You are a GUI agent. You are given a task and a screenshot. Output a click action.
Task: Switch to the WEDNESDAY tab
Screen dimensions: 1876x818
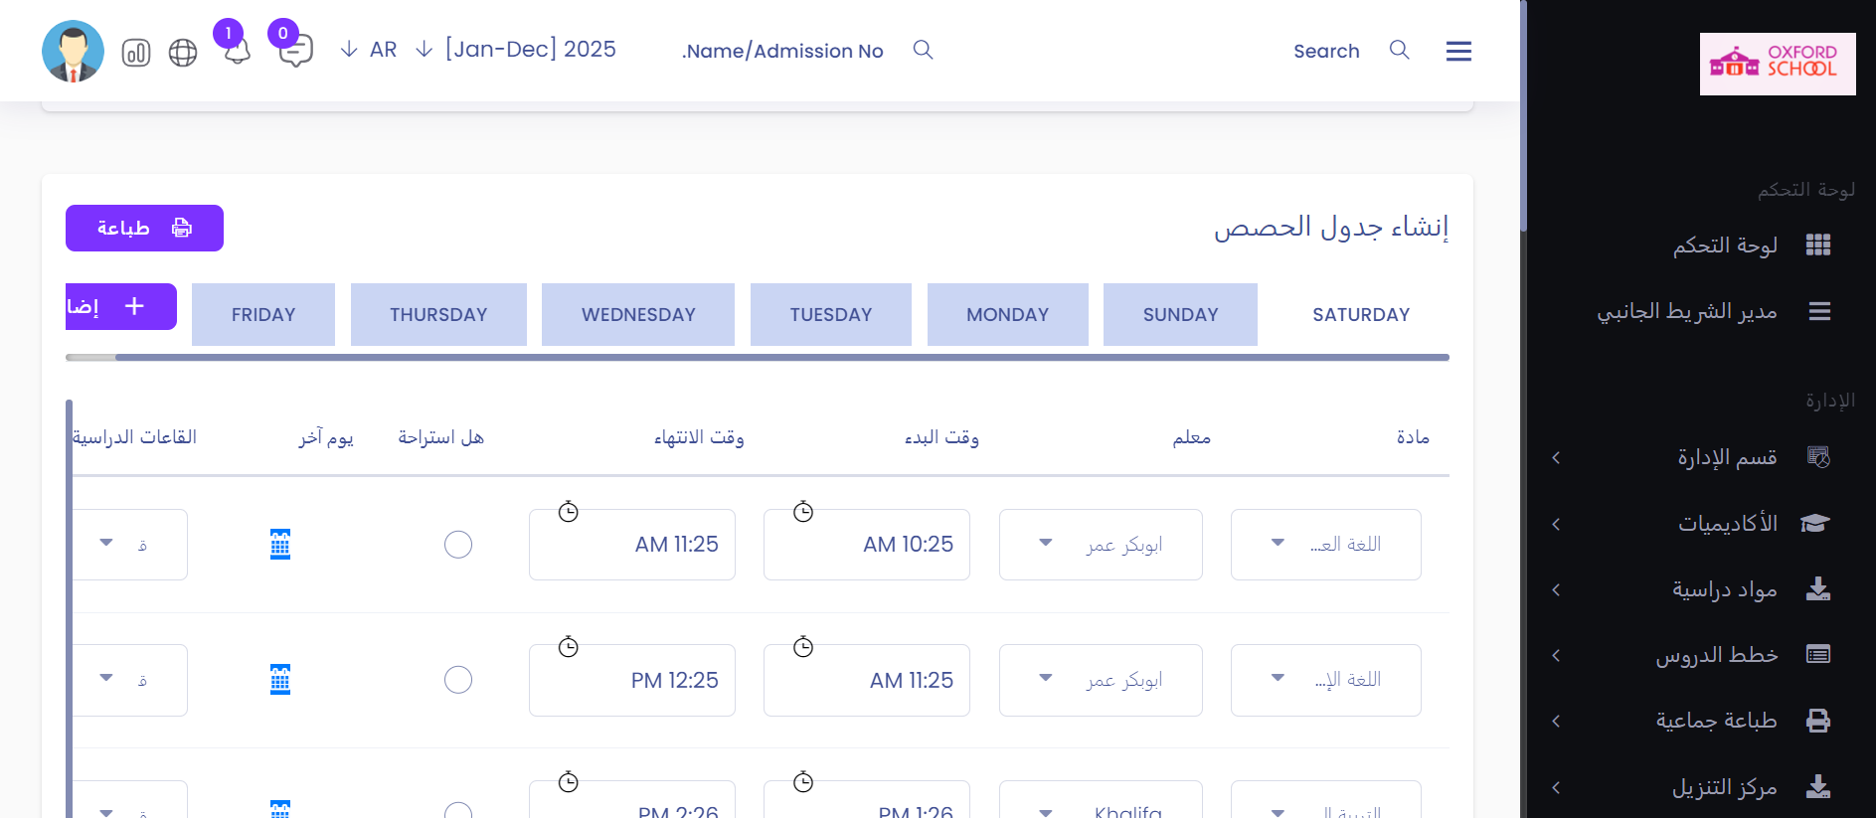coord(638,315)
